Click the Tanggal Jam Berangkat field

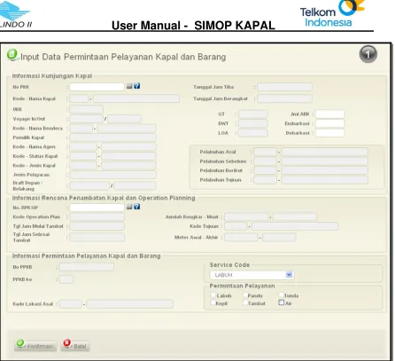284,98
